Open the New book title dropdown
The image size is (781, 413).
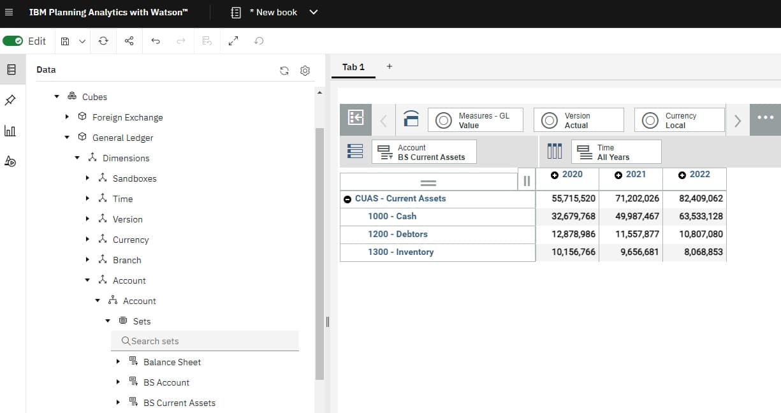click(x=312, y=12)
